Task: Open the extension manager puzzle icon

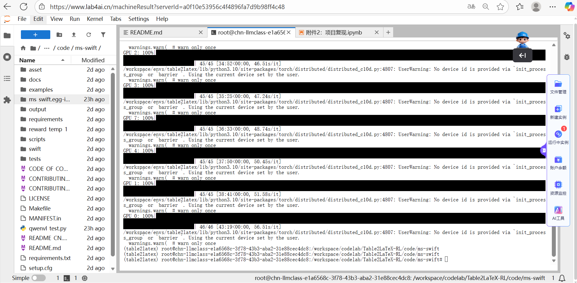Action: [7, 100]
